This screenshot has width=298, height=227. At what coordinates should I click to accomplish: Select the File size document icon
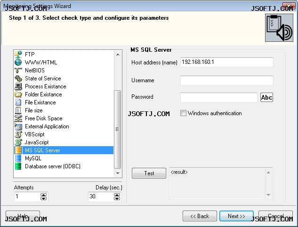pos(18,110)
